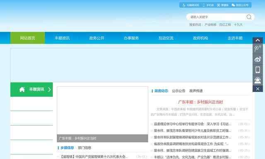
Task: Click the Weibo icon in floating sidebar
Action: (258, 59)
